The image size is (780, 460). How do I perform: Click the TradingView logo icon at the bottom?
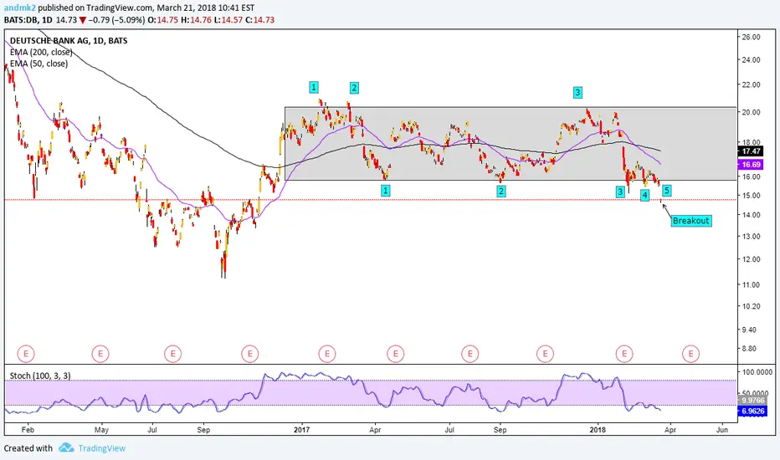(66, 448)
